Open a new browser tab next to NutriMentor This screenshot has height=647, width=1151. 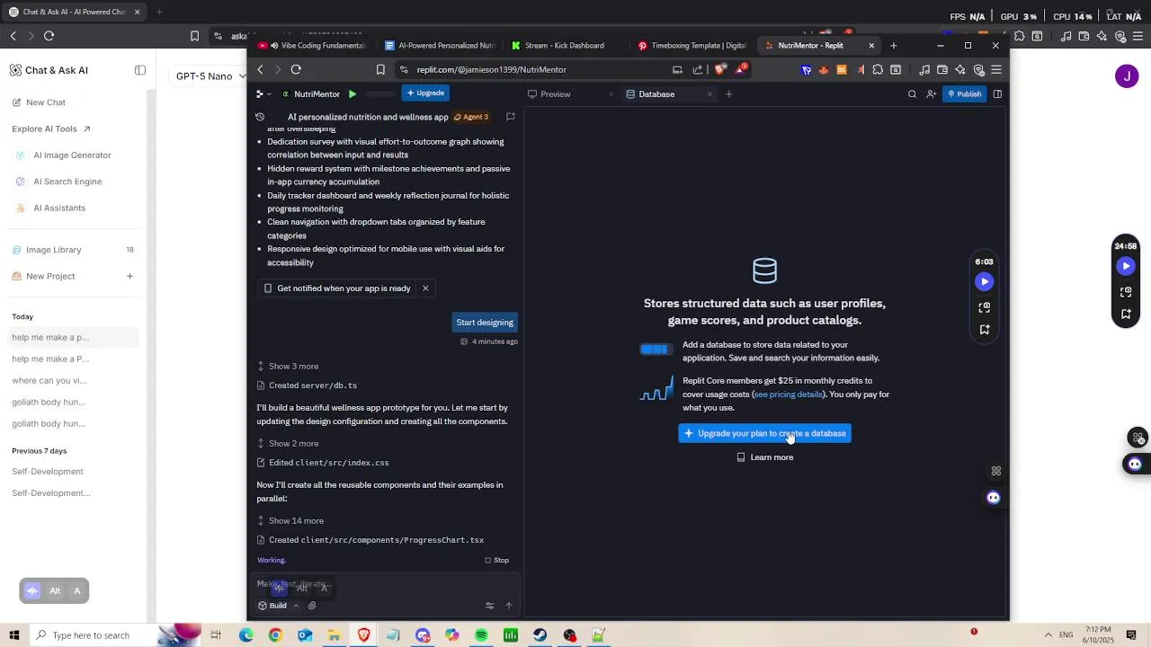point(893,45)
